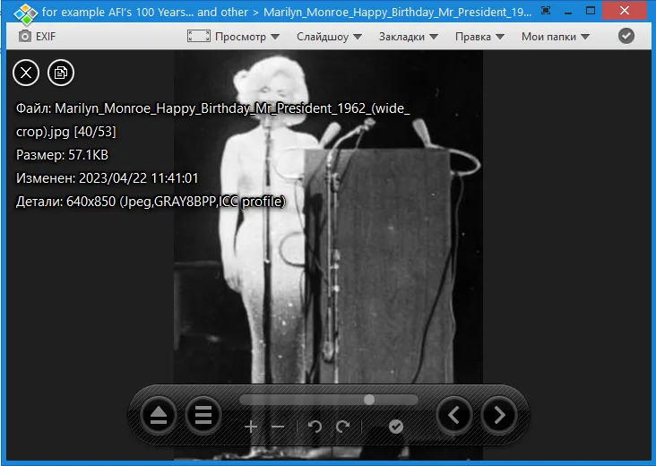Open the Слайдшоу menu
This screenshot has height=466, width=656.
pos(323,37)
